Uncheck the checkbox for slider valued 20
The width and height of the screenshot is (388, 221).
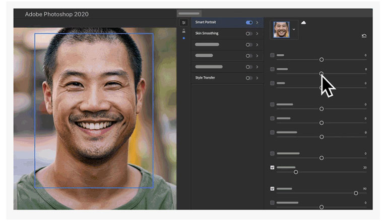(x=273, y=167)
